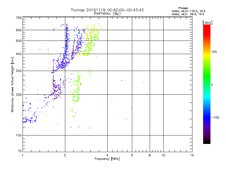The height and width of the screenshot is (169, 226).
Task: Click the plot title 'Tromsø 20161119 00:42:00-00:43:43'
Action: (x=107, y=10)
